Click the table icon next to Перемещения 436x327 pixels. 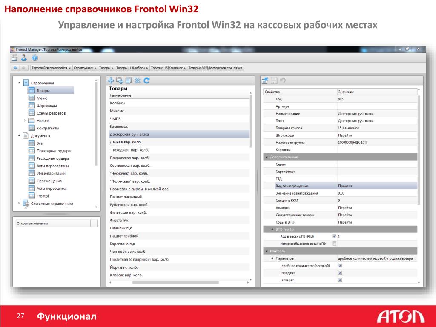coord(32,181)
